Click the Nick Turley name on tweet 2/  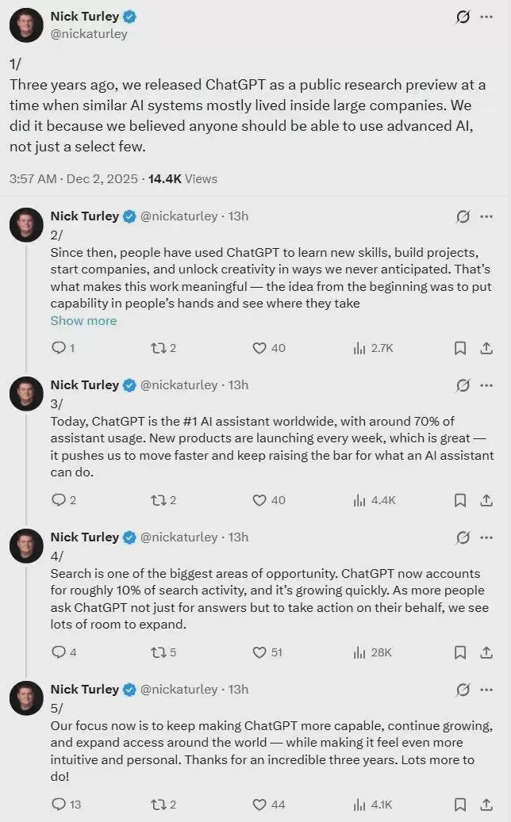tap(84, 216)
